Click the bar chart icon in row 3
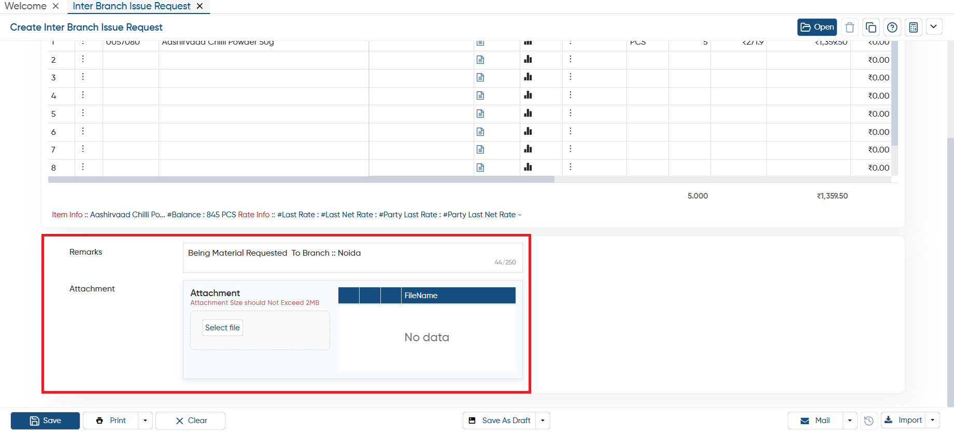The width and height of the screenshot is (954, 433). (528, 77)
